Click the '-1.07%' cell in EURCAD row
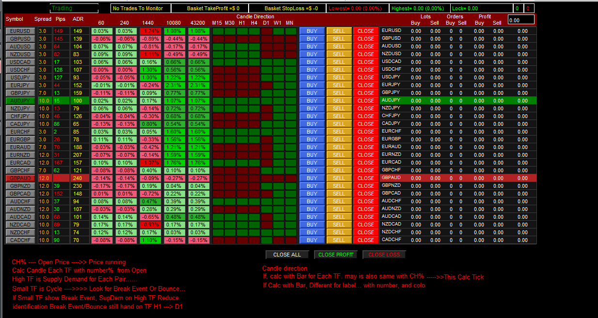Image resolution: width=598 pixels, height=318 pixels. point(150,163)
